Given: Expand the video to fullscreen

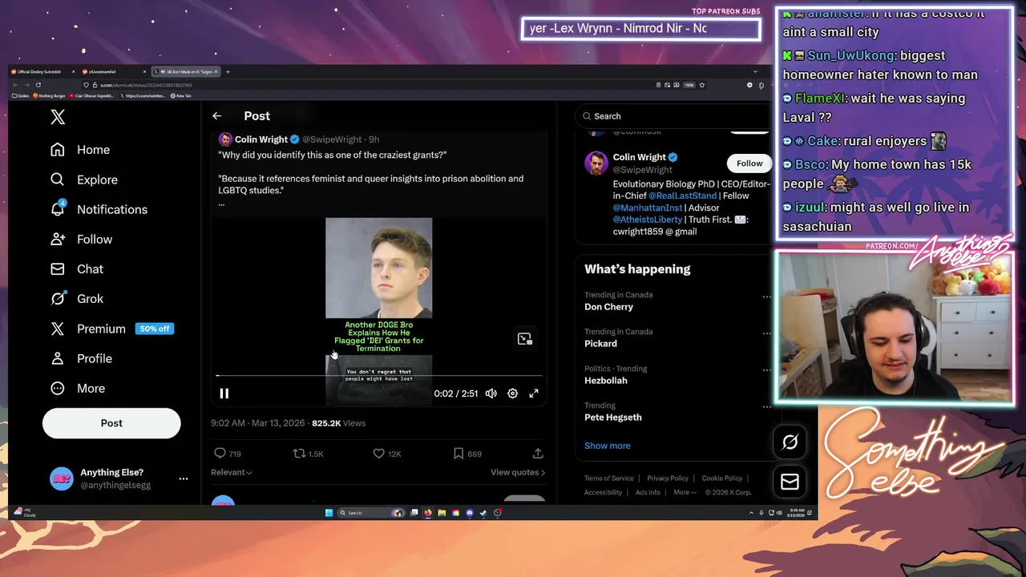Looking at the screenshot, I should pyautogui.click(x=534, y=393).
